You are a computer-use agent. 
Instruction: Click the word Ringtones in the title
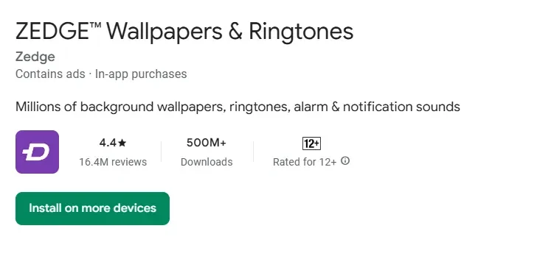(x=301, y=32)
